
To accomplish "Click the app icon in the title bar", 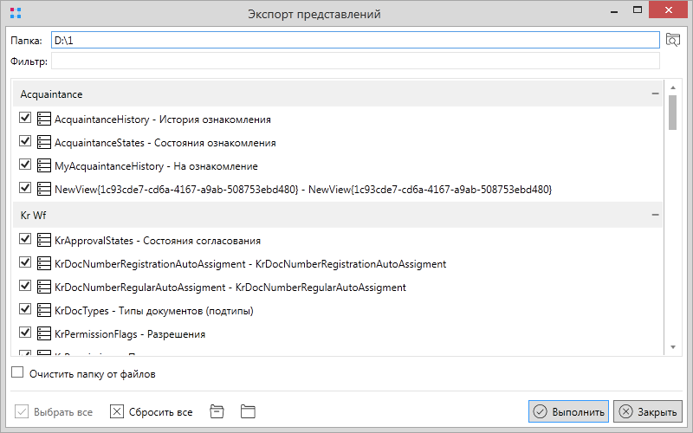I will click(x=16, y=13).
